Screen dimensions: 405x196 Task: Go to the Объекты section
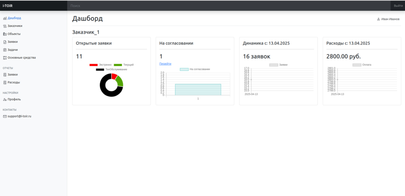[14, 34]
